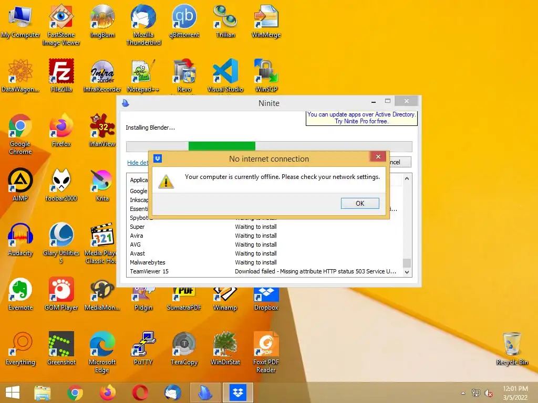Select the Greenshot desktop shortcut
This screenshot has width=538, height=403.
tap(61, 348)
